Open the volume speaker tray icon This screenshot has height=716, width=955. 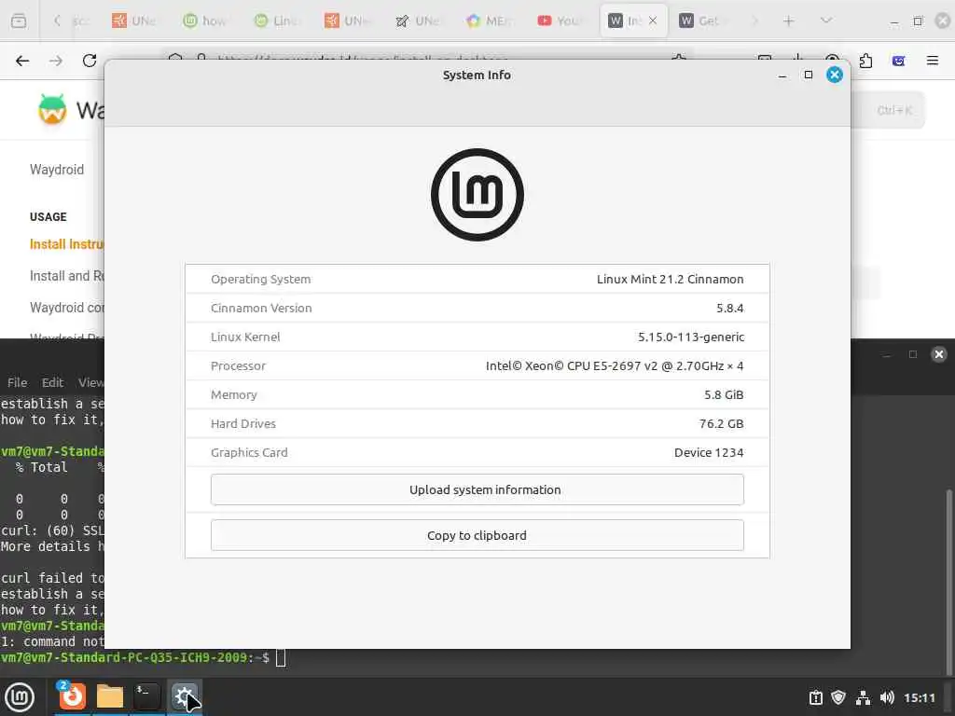887,697
